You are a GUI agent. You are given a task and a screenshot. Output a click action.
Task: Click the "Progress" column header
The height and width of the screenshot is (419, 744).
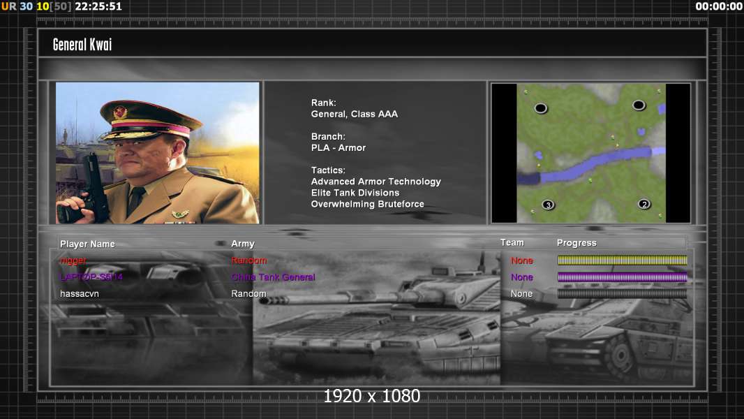coord(576,243)
